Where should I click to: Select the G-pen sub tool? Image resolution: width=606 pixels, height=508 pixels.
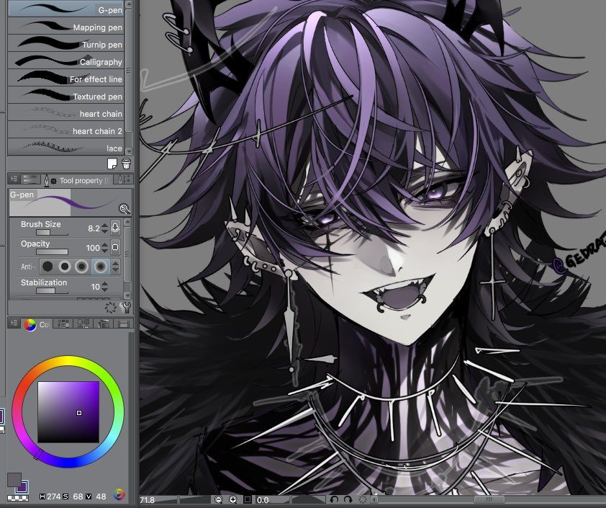tap(65, 9)
